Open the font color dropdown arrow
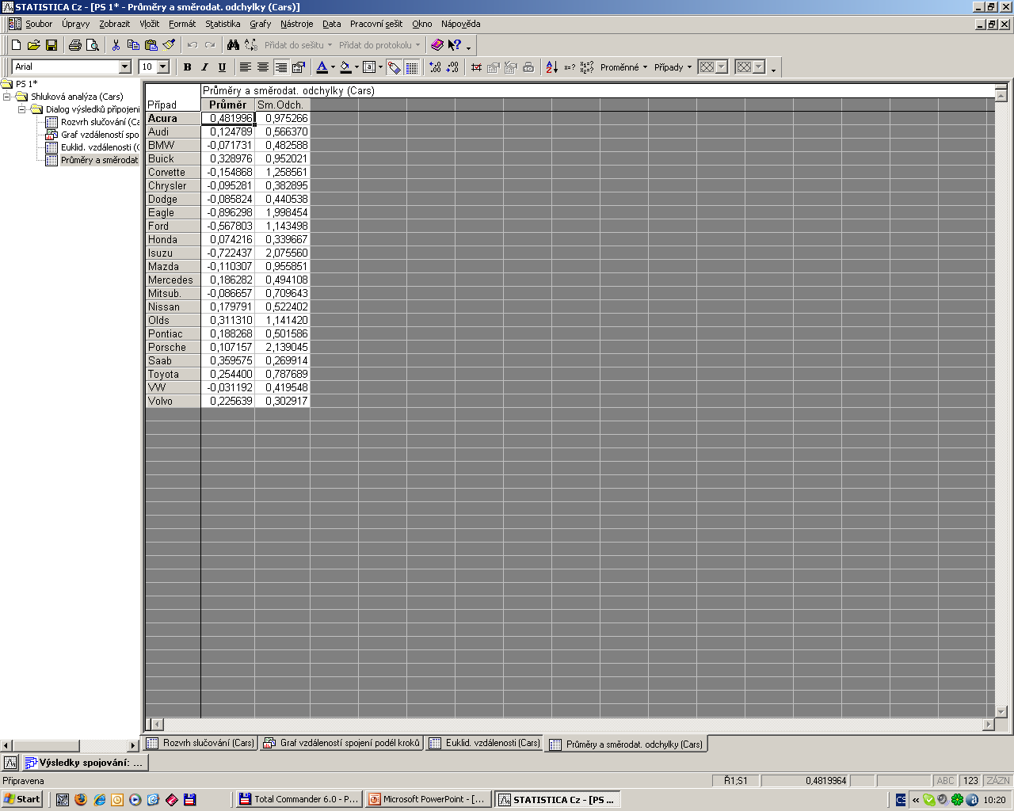Viewport: 1014px width, 811px height. (333, 67)
